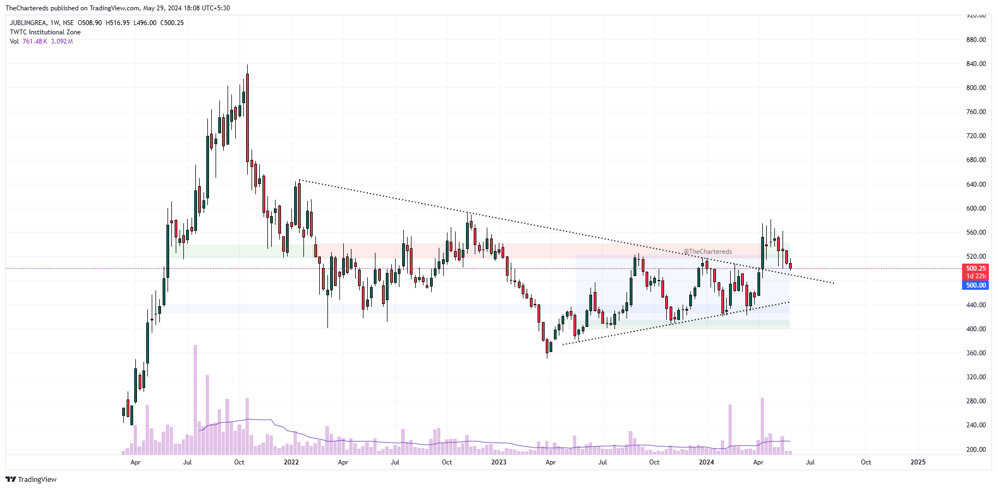Click the 2024 label on time axis

[x=706, y=462]
